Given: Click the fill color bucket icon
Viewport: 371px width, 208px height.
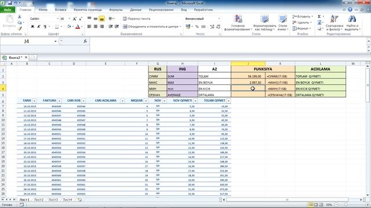Looking at the screenshot, I should pyautogui.click(x=68, y=27).
